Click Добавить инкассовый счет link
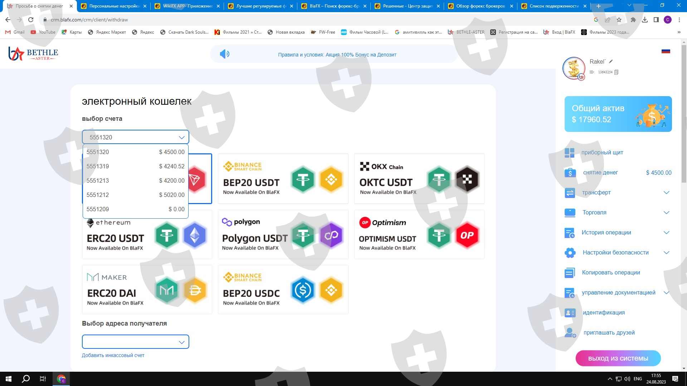The height and width of the screenshot is (386, 687). tap(113, 355)
